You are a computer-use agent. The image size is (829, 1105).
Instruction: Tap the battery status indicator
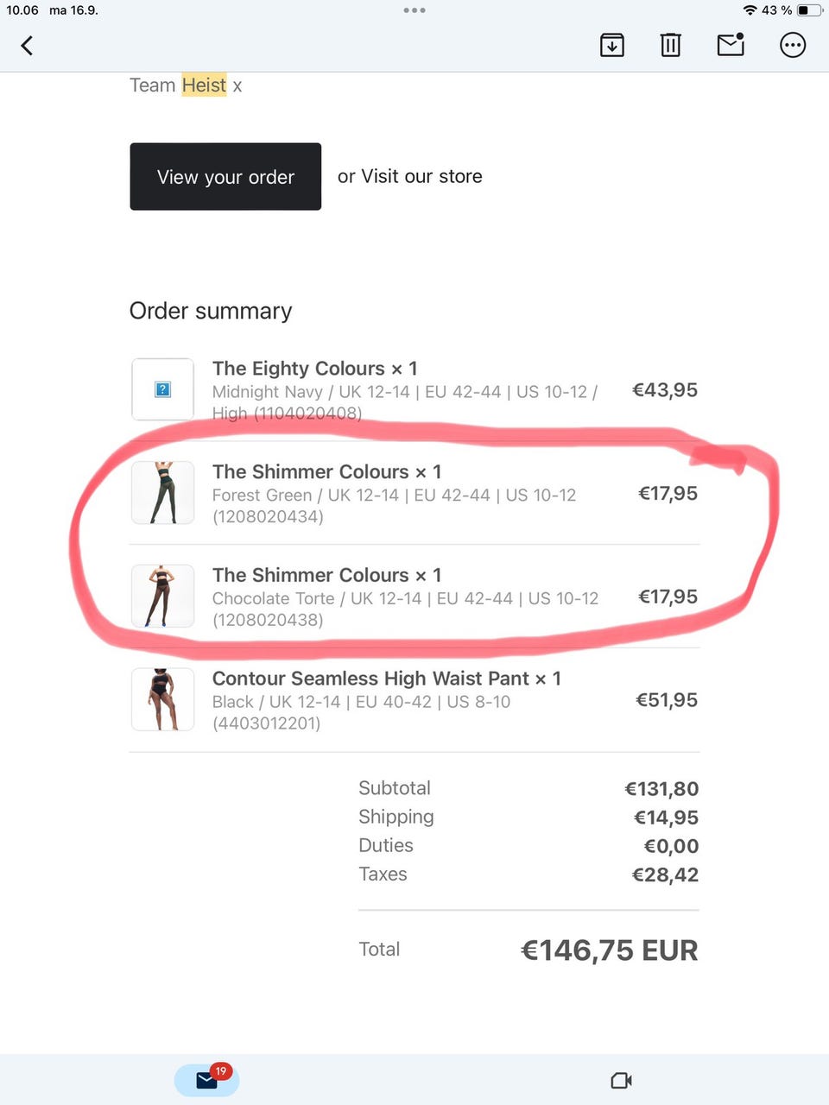[809, 10]
